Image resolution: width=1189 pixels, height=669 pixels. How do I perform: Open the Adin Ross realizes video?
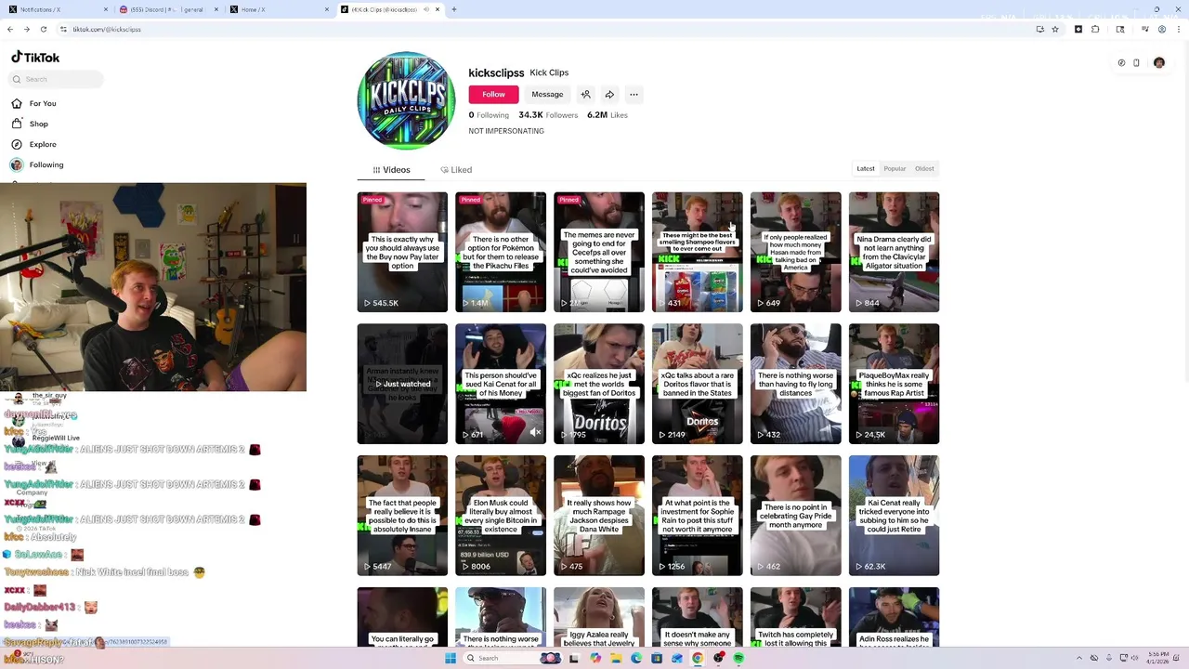coord(895,618)
